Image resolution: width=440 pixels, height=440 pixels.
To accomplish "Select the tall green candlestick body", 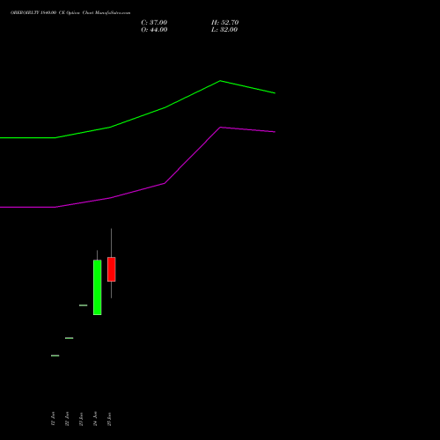I will pos(98,288).
